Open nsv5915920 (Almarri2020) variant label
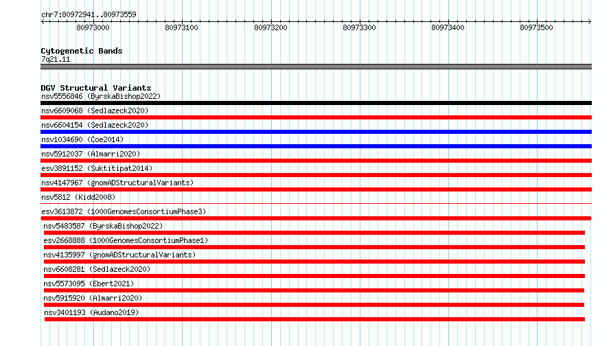Viewport: 611px width, 346px height. (x=93, y=298)
